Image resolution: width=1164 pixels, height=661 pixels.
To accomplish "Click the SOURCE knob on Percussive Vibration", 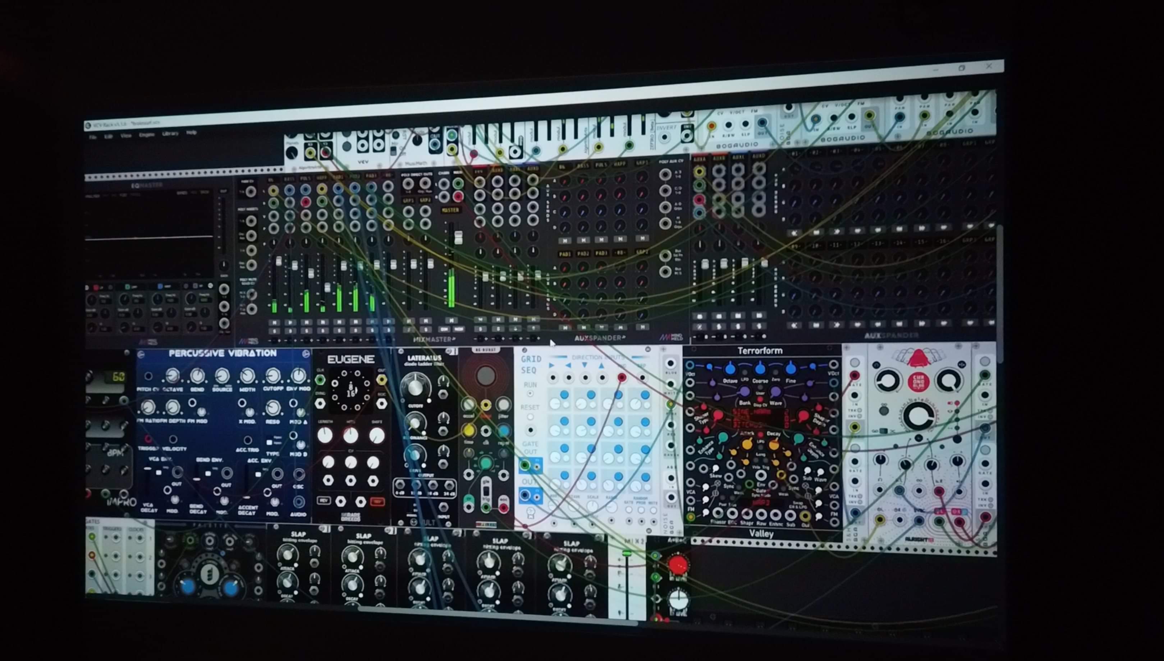I will 222,375.
